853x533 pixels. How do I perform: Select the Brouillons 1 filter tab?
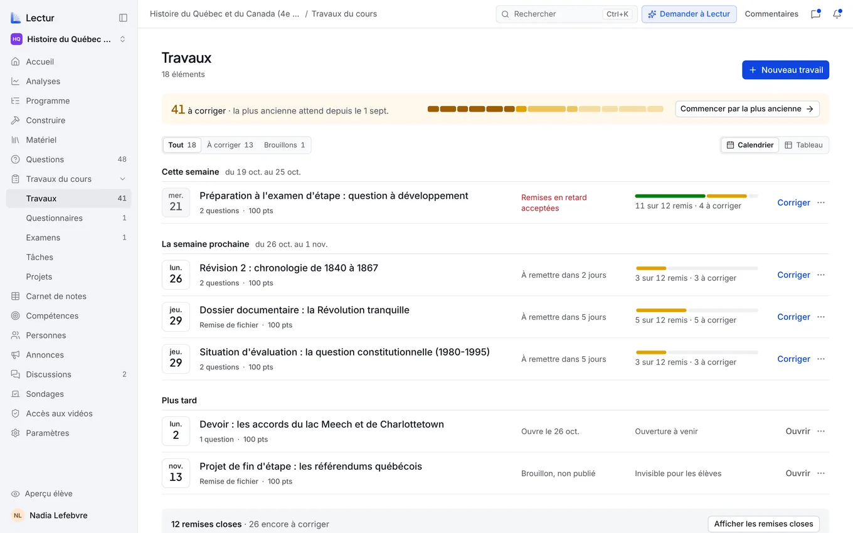(x=284, y=145)
